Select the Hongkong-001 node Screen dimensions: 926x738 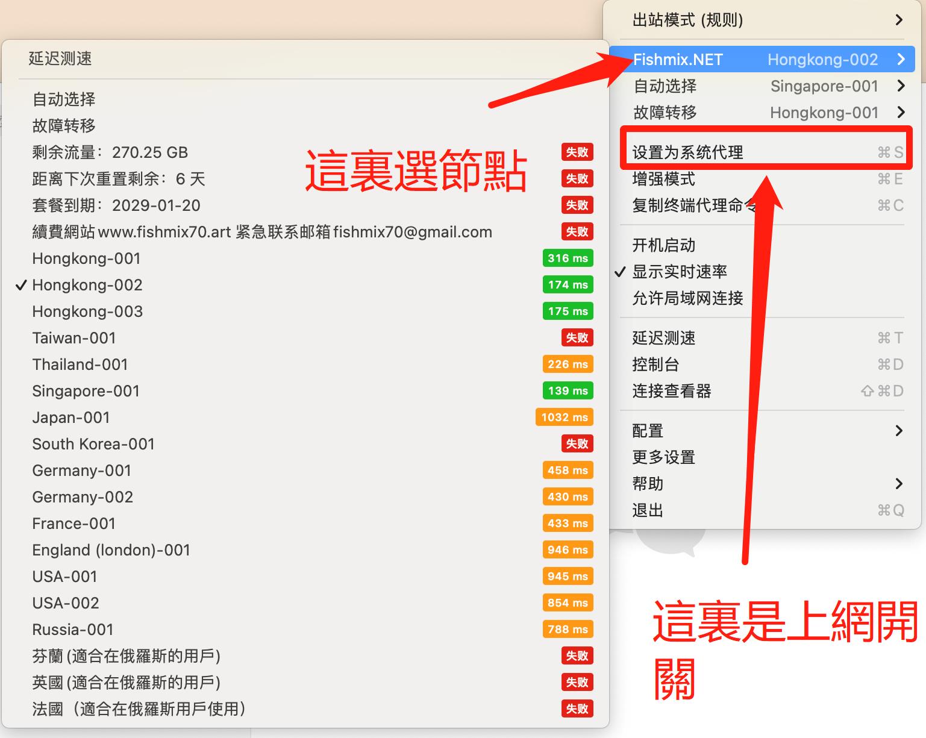[x=305, y=258]
